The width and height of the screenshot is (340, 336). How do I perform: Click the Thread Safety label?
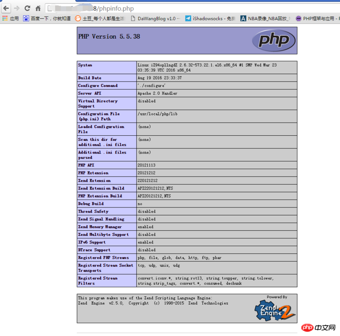click(93, 211)
